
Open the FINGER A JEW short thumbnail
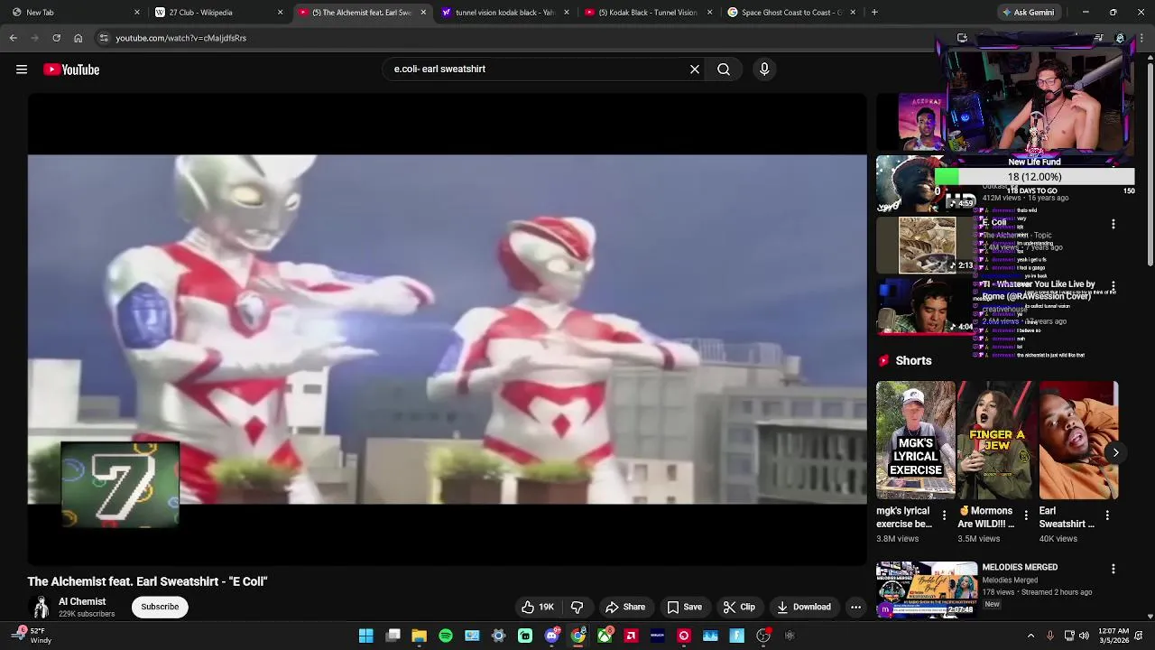tap(997, 441)
